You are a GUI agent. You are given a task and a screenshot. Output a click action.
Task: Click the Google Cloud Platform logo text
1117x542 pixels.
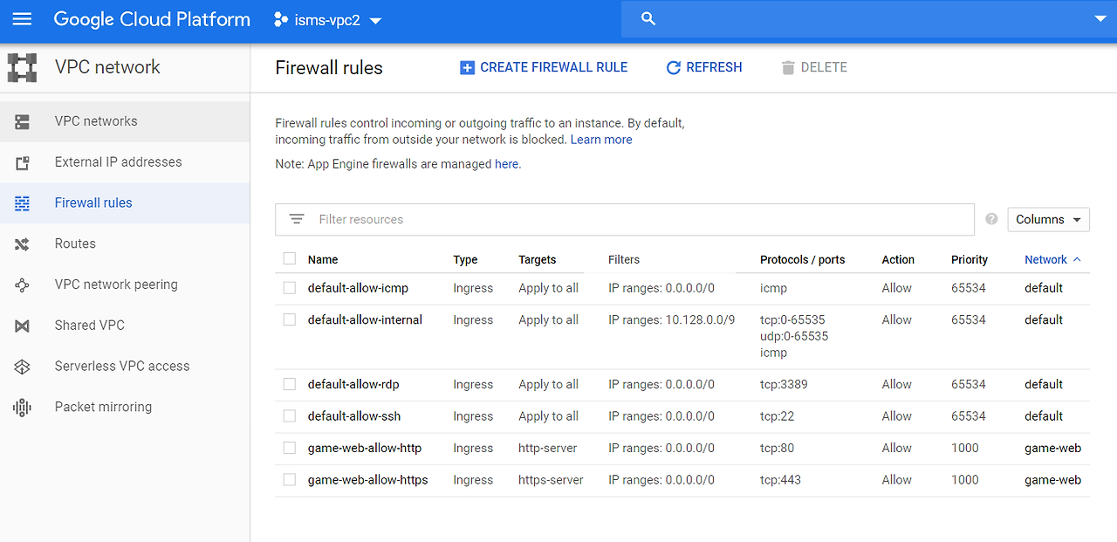point(152,19)
